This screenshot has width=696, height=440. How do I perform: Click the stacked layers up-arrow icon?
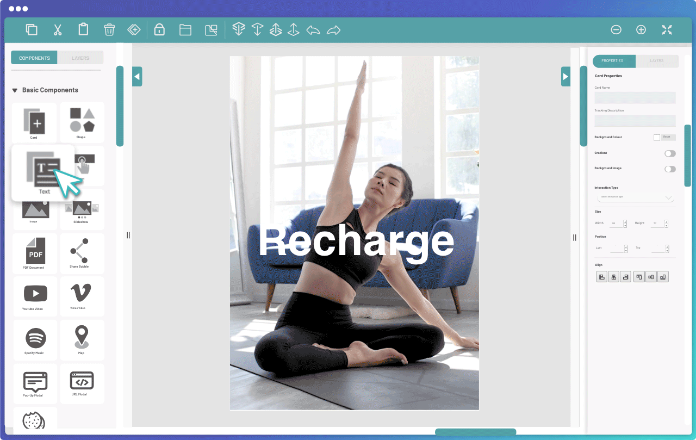click(276, 29)
